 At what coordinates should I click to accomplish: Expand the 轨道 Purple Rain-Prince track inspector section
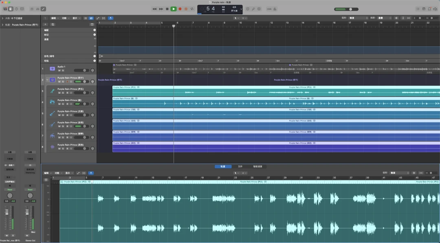tap(2, 25)
